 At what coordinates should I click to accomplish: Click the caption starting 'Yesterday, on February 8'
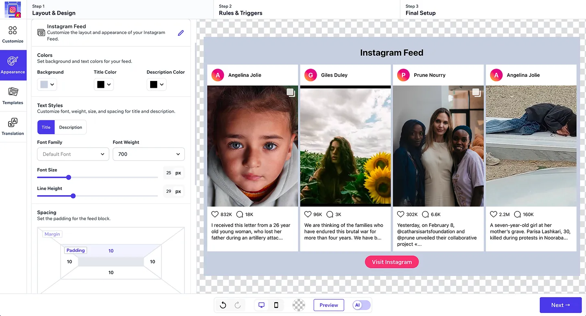click(x=437, y=235)
